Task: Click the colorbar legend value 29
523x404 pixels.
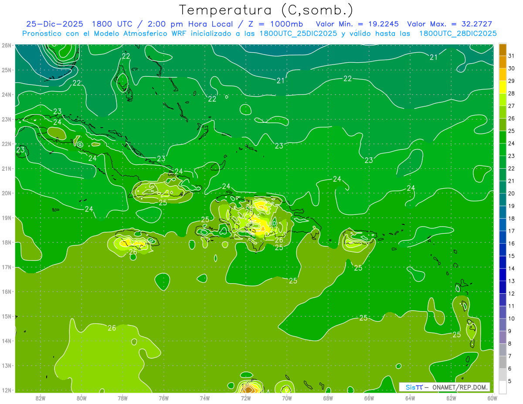Action: click(511, 81)
